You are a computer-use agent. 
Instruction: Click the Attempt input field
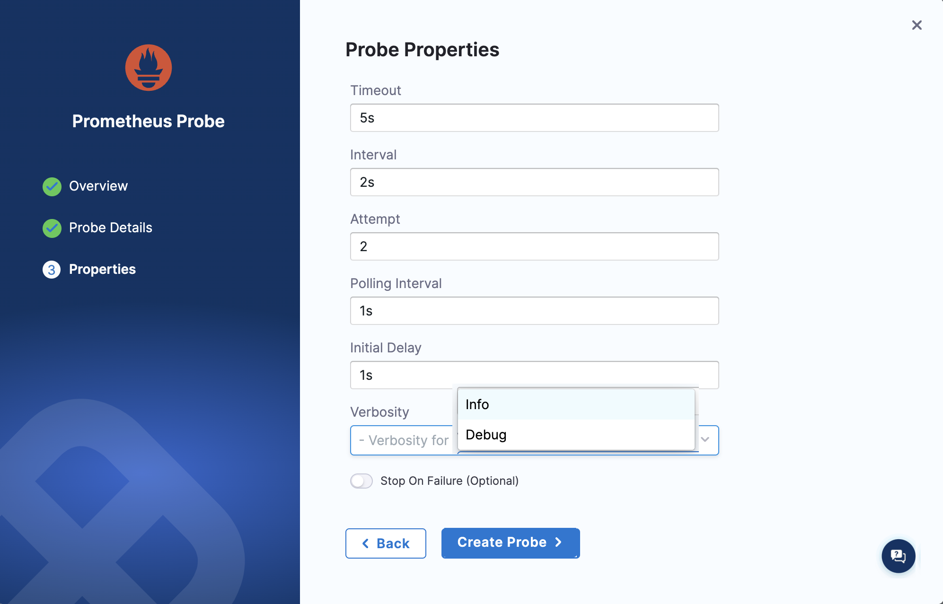(534, 246)
